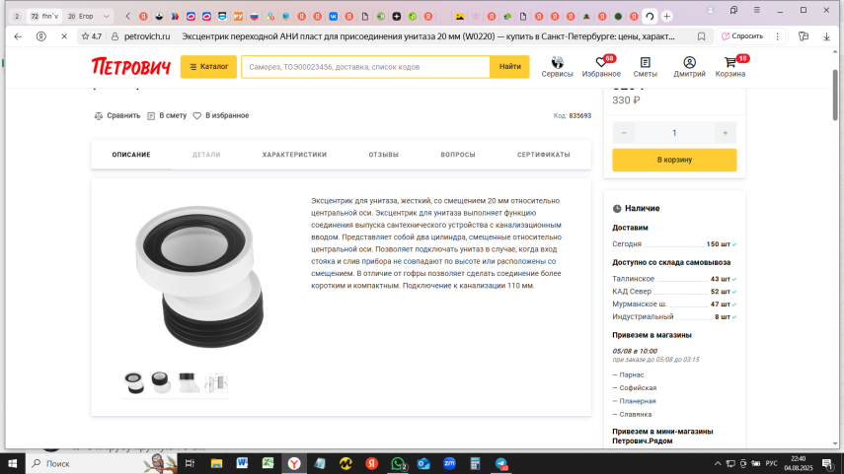The width and height of the screenshot is (844, 474).
Task: Click the yellow В корзину button
Action: (674, 160)
